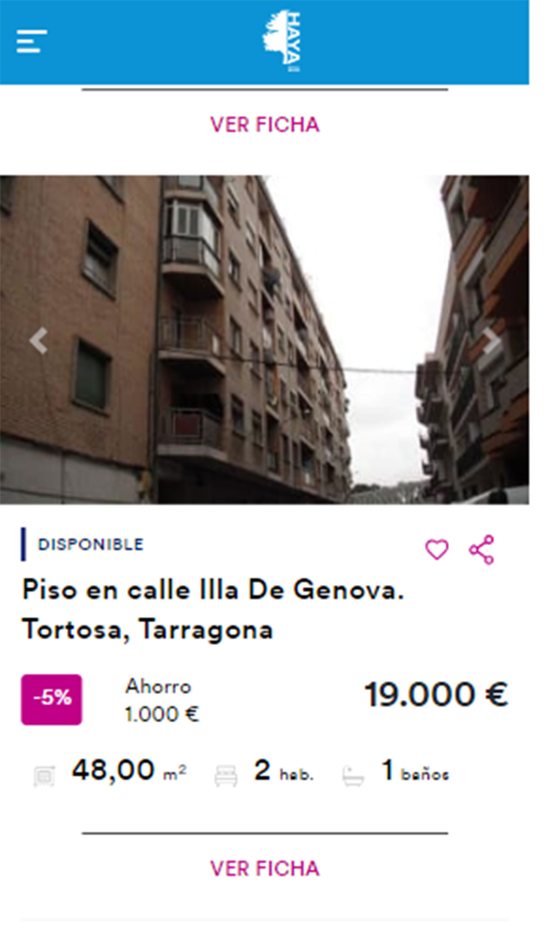Viewport: 548px width, 938px height.
Task: Click the 2 hab. rooms value
Action: pyautogui.click(x=284, y=771)
